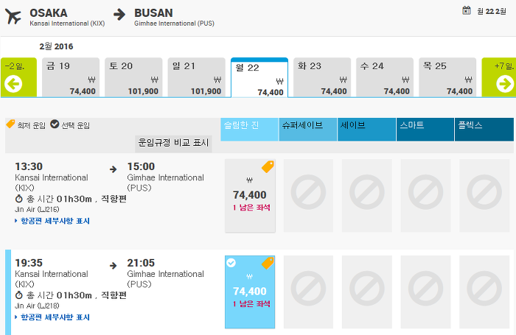Click unavailable 세이브 fare icon for 19:35 flight
Viewport: 516px width, 335px height.
(366, 292)
